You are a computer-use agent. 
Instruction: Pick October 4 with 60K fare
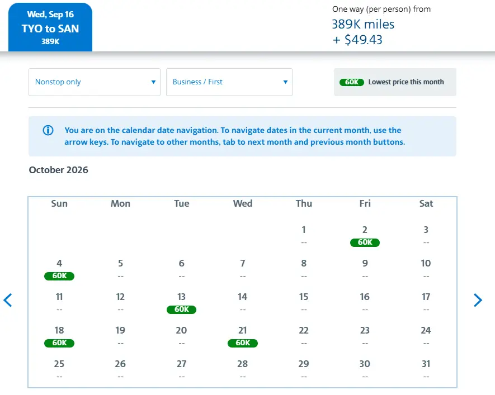[x=59, y=269]
